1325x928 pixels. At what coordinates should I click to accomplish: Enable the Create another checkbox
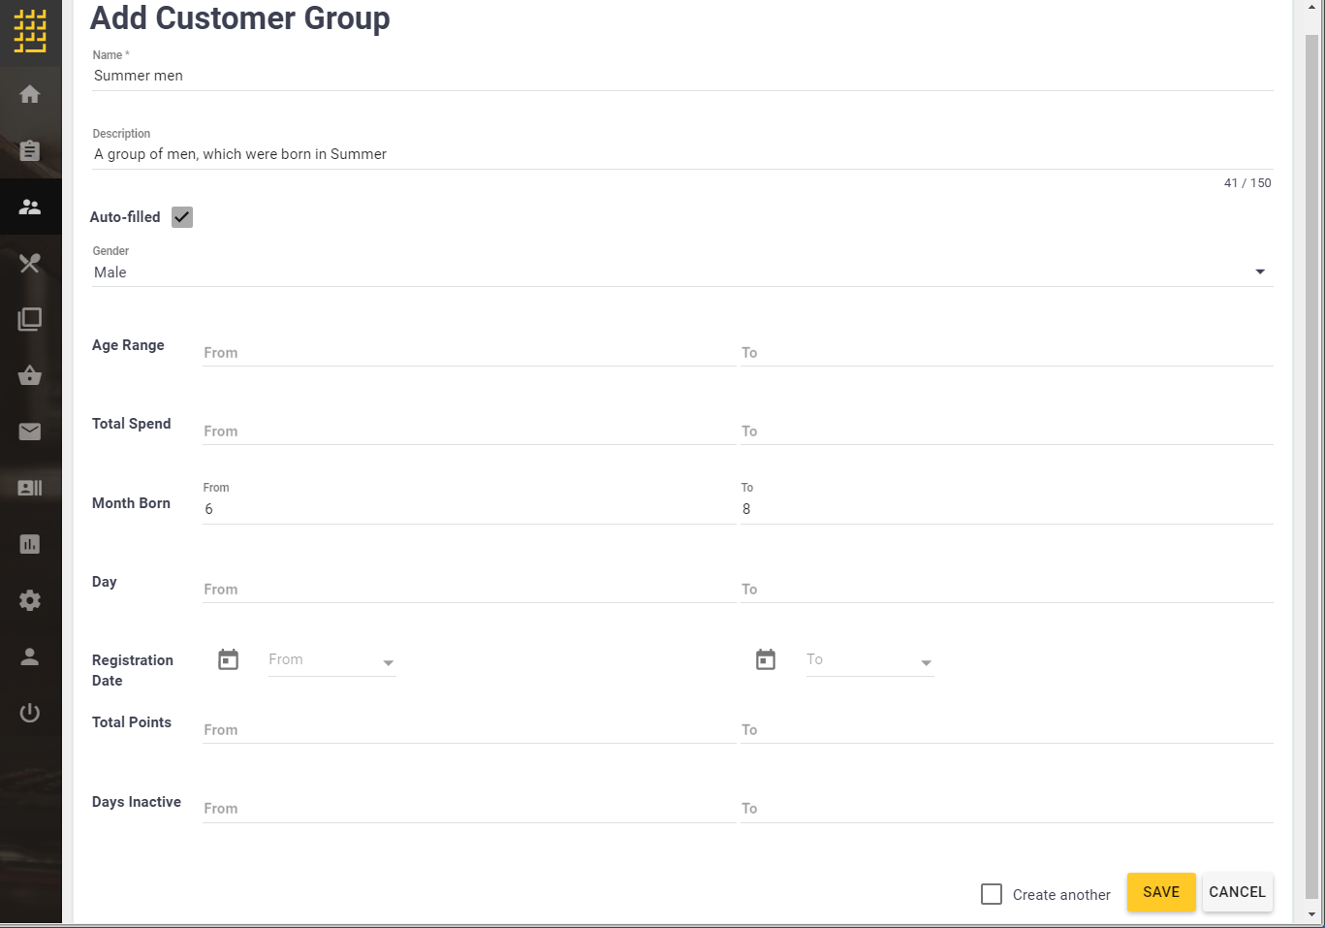(991, 894)
